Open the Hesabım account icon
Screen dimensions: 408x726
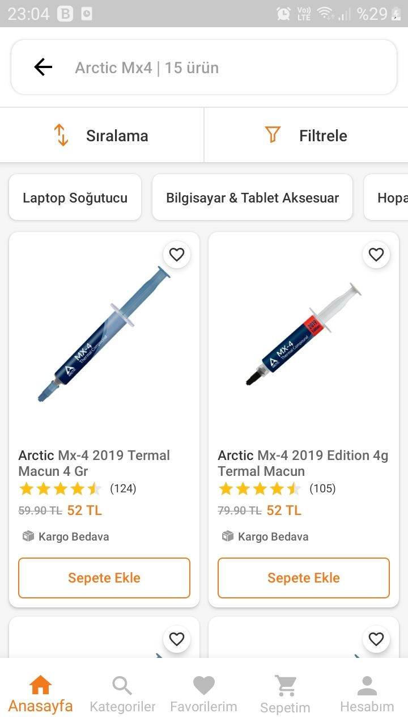click(367, 686)
